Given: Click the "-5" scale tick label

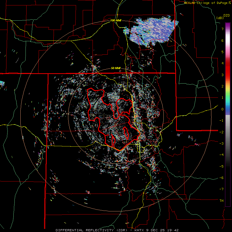Looking at the screenshot, I should 221,166.
